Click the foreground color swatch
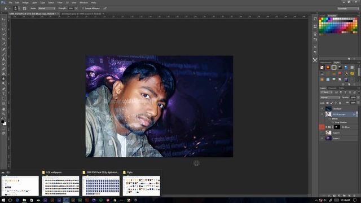Image resolution: width=361 pixels, height=203 pixels. [2, 122]
